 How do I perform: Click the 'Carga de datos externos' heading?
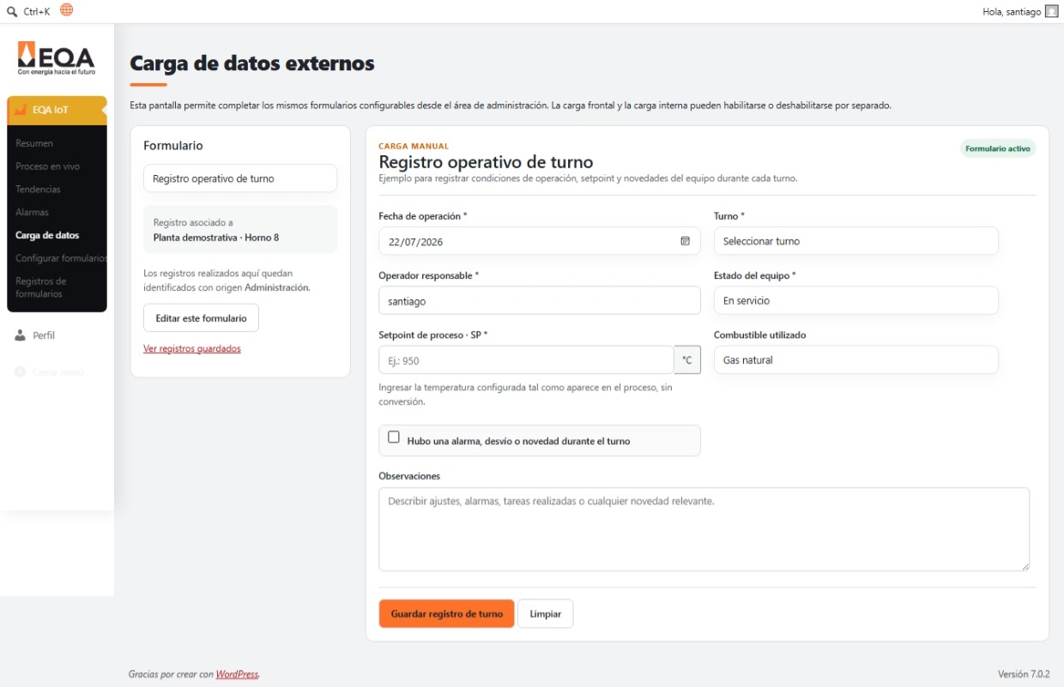click(252, 63)
